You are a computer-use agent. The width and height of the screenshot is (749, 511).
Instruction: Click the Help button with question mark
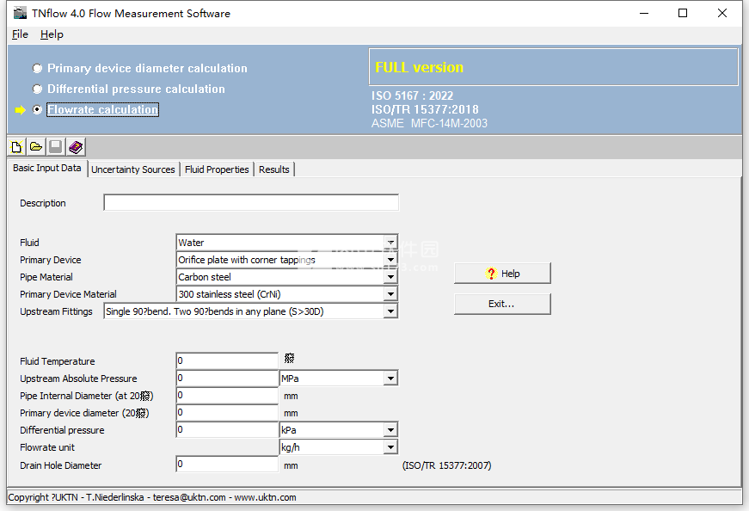(502, 274)
